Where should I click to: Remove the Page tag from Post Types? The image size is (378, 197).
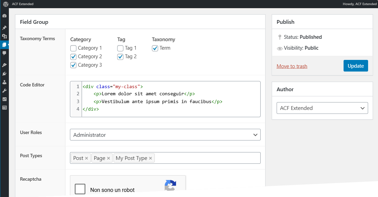click(108, 158)
